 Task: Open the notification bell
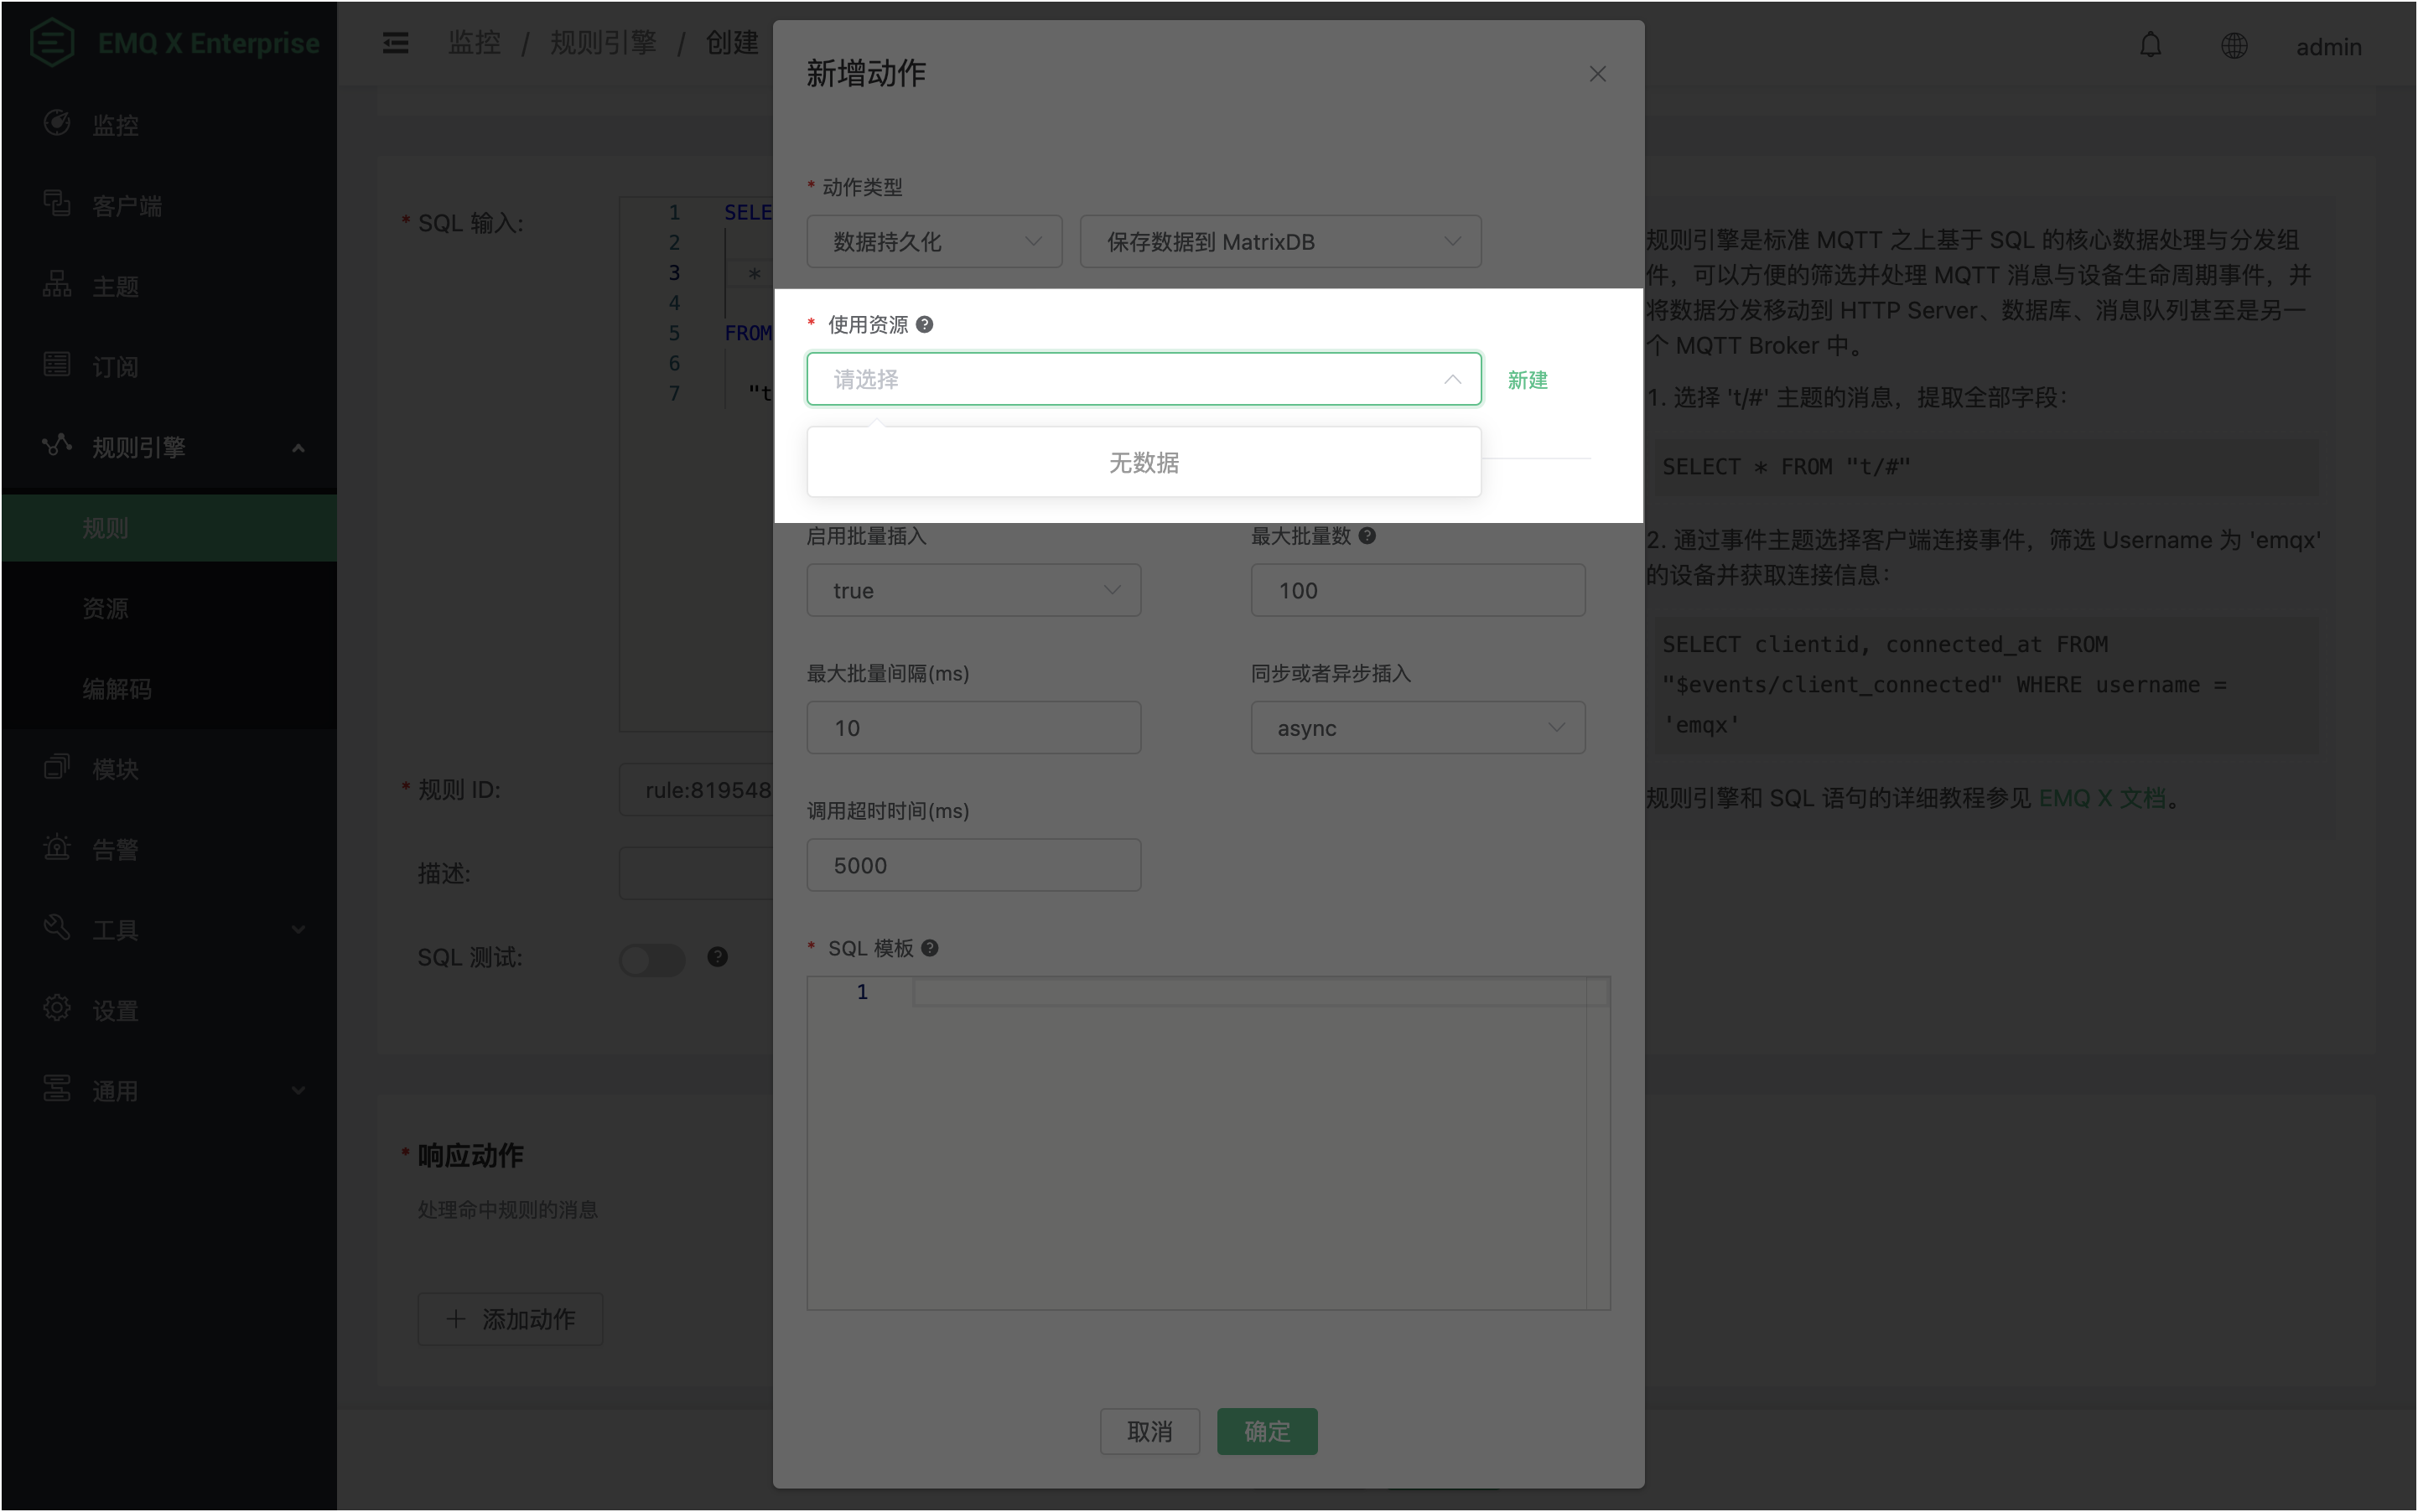pos(2150,46)
